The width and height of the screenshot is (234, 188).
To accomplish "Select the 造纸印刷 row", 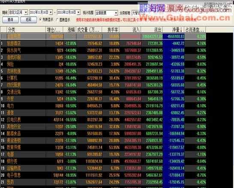I will pos(103,57).
